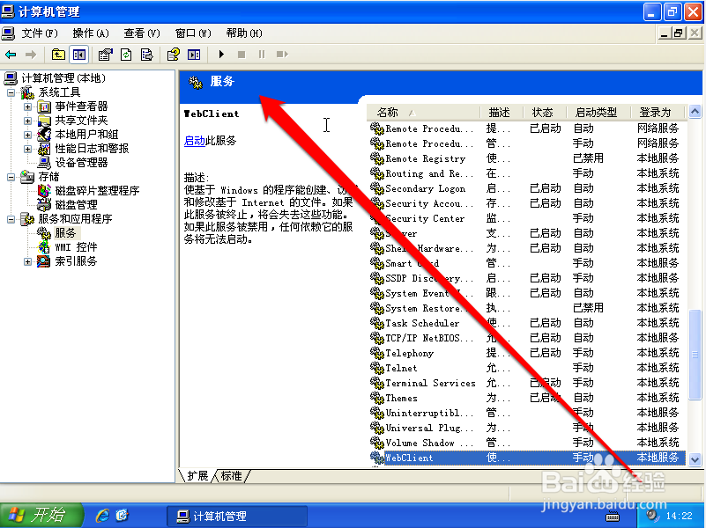Select the 性能日志和警报 tree node

92,149
